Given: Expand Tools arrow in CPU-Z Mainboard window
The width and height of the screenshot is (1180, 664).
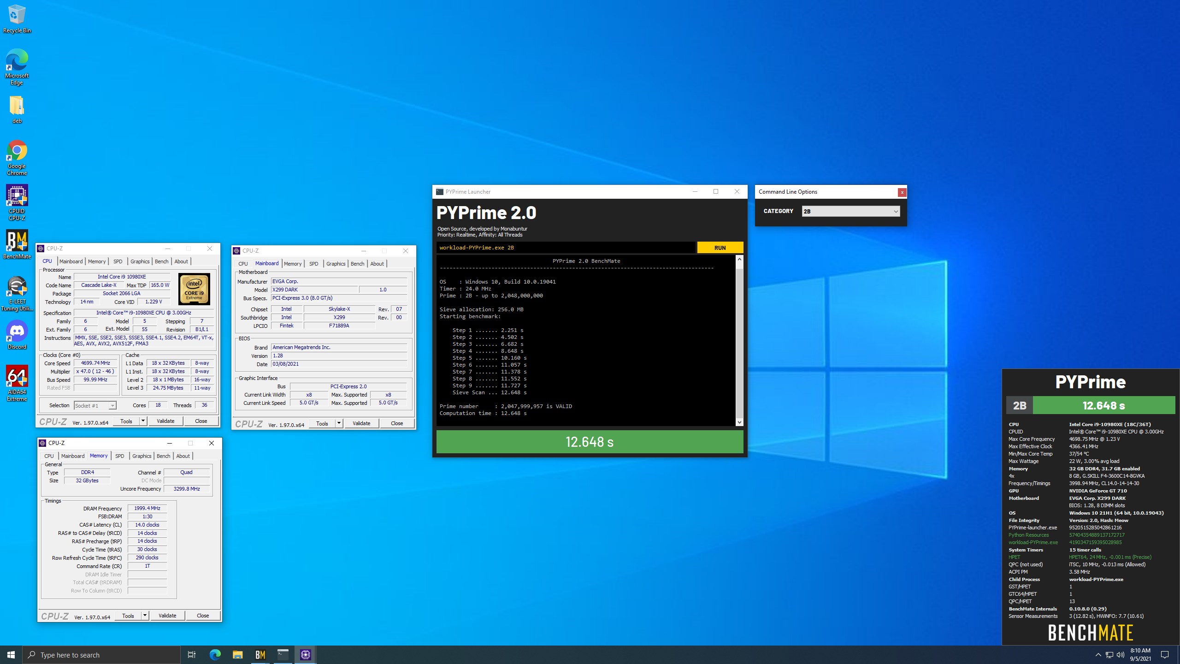Looking at the screenshot, I should pyautogui.click(x=339, y=423).
